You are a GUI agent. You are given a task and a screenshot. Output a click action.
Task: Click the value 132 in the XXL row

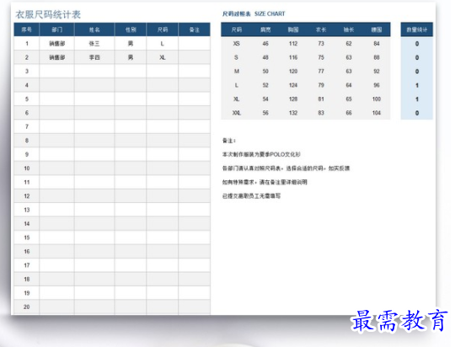click(x=293, y=113)
